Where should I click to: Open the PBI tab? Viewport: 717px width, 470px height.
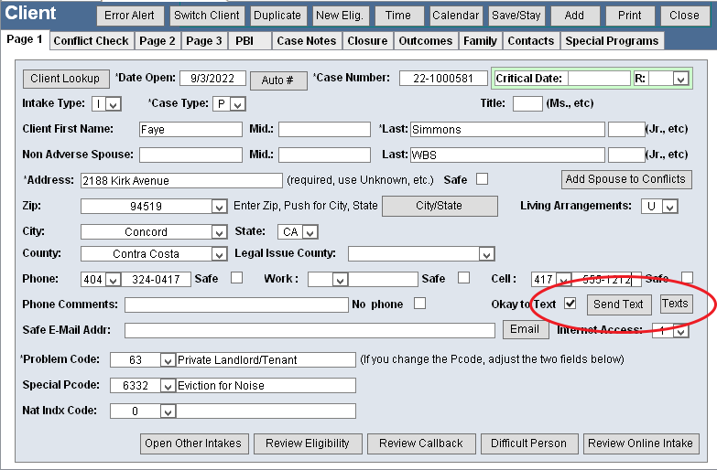click(250, 41)
